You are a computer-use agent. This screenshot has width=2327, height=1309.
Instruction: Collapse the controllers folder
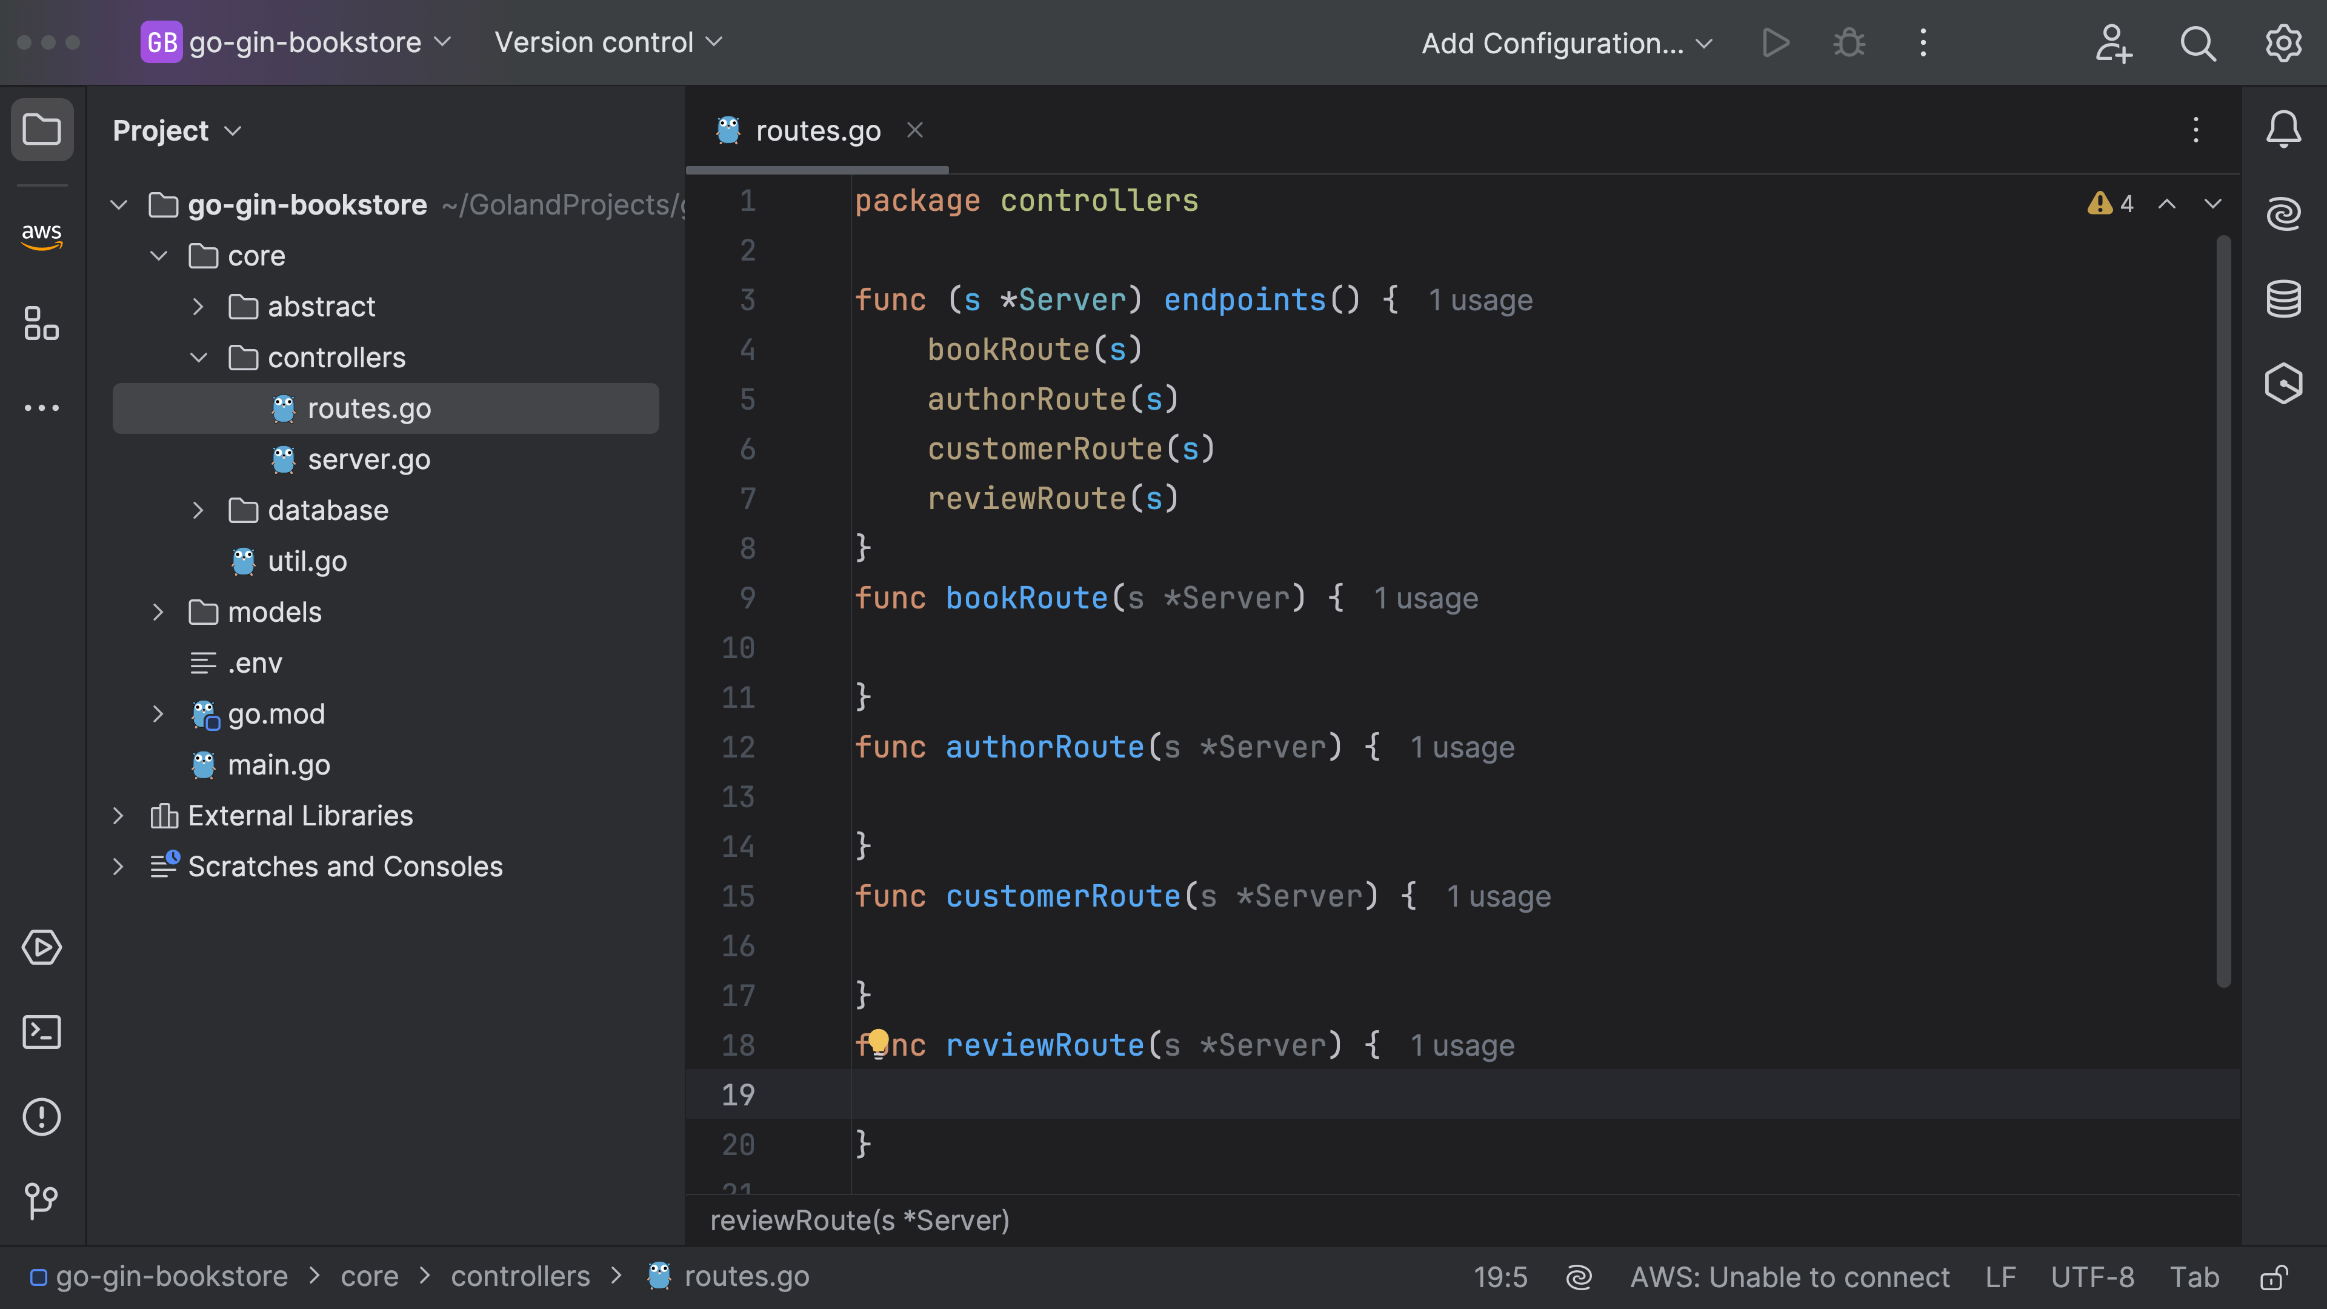pyautogui.click(x=199, y=358)
